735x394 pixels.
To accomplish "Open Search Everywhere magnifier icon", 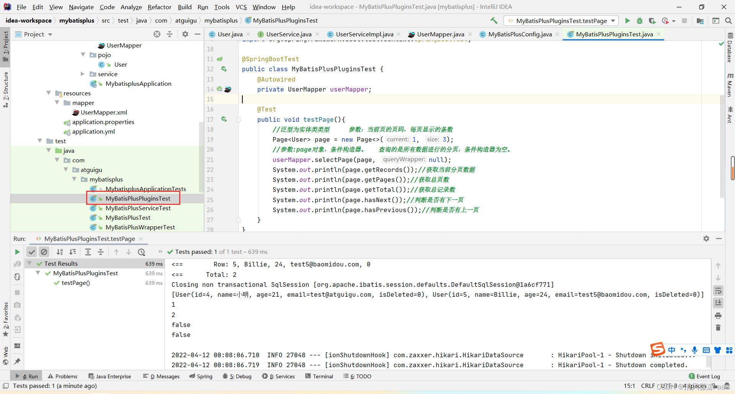I will tap(728, 21).
